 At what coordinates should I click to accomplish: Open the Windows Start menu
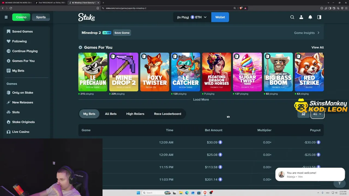[x=138, y=193]
